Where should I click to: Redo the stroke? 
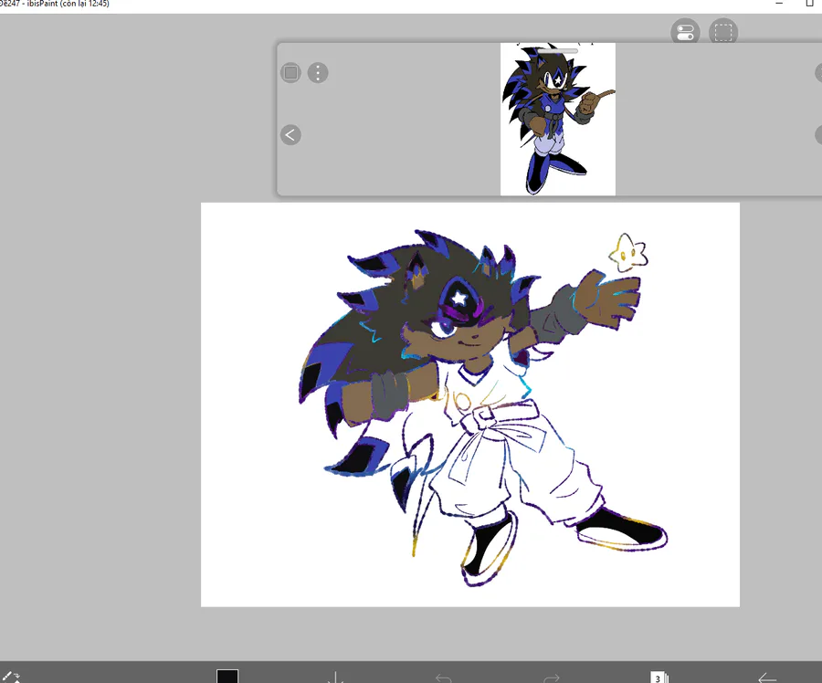coord(552,678)
